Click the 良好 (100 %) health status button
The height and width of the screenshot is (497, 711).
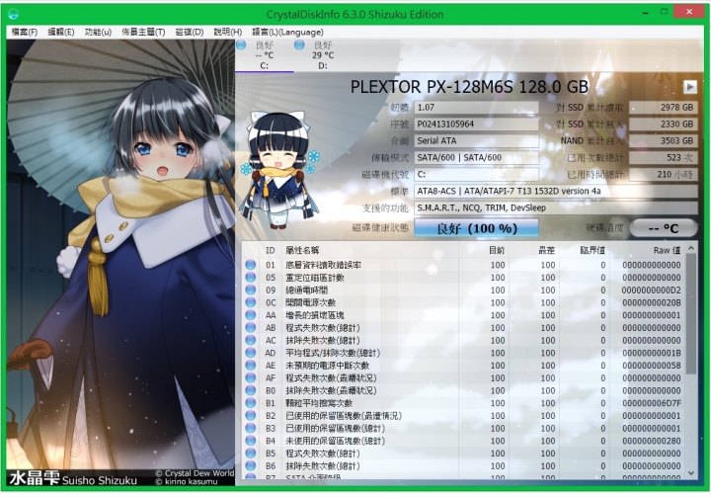tap(476, 228)
